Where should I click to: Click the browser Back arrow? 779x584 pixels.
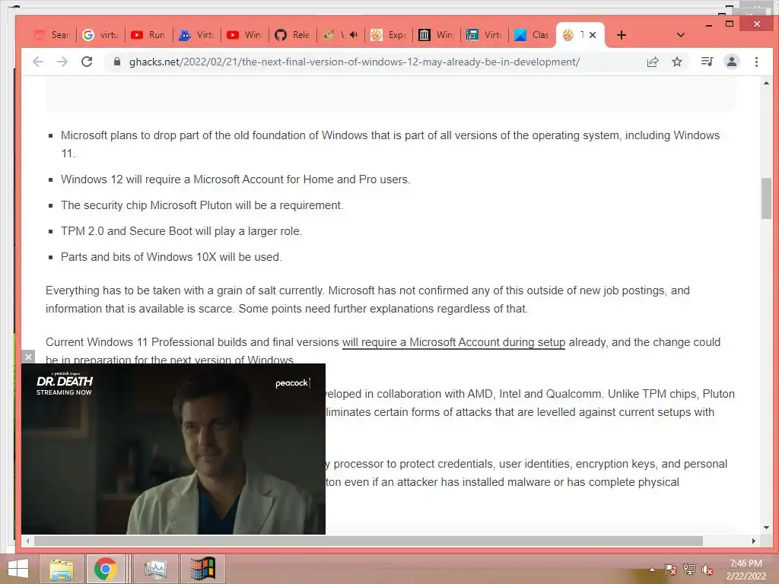coord(38,62)
